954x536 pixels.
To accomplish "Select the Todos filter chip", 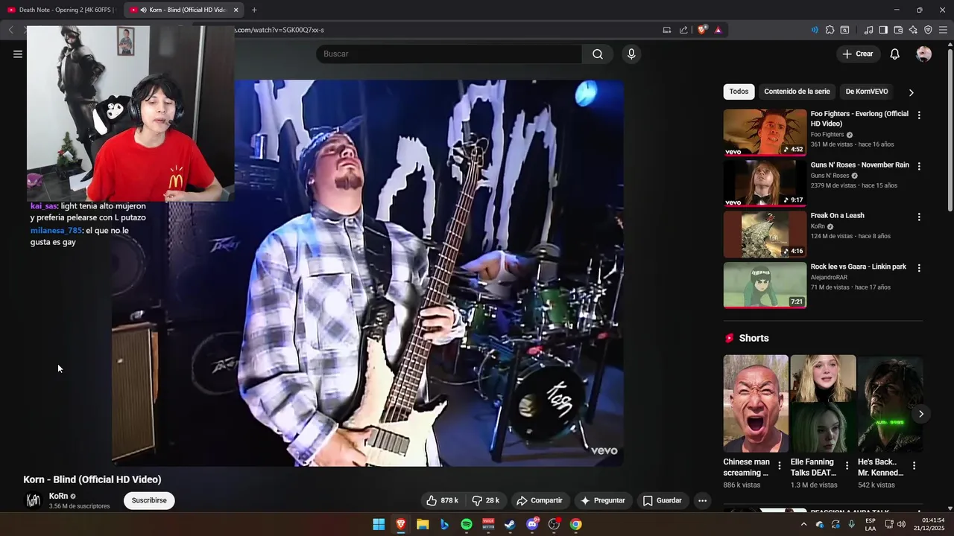I will [739, 92].
